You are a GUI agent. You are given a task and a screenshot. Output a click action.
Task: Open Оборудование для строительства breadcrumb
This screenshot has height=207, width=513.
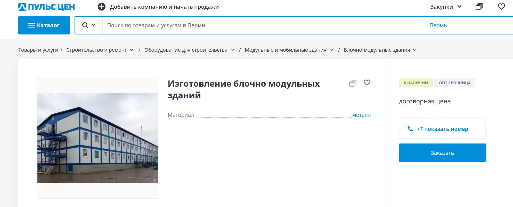186,50
